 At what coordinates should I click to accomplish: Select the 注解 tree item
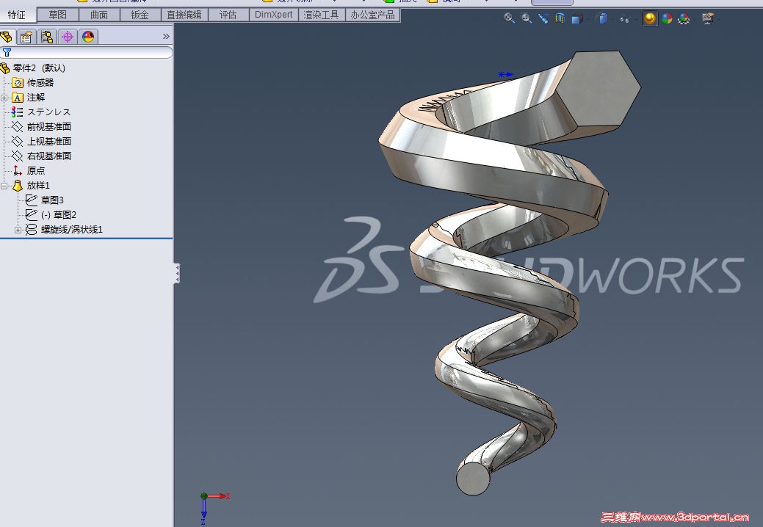pos(35,97)
